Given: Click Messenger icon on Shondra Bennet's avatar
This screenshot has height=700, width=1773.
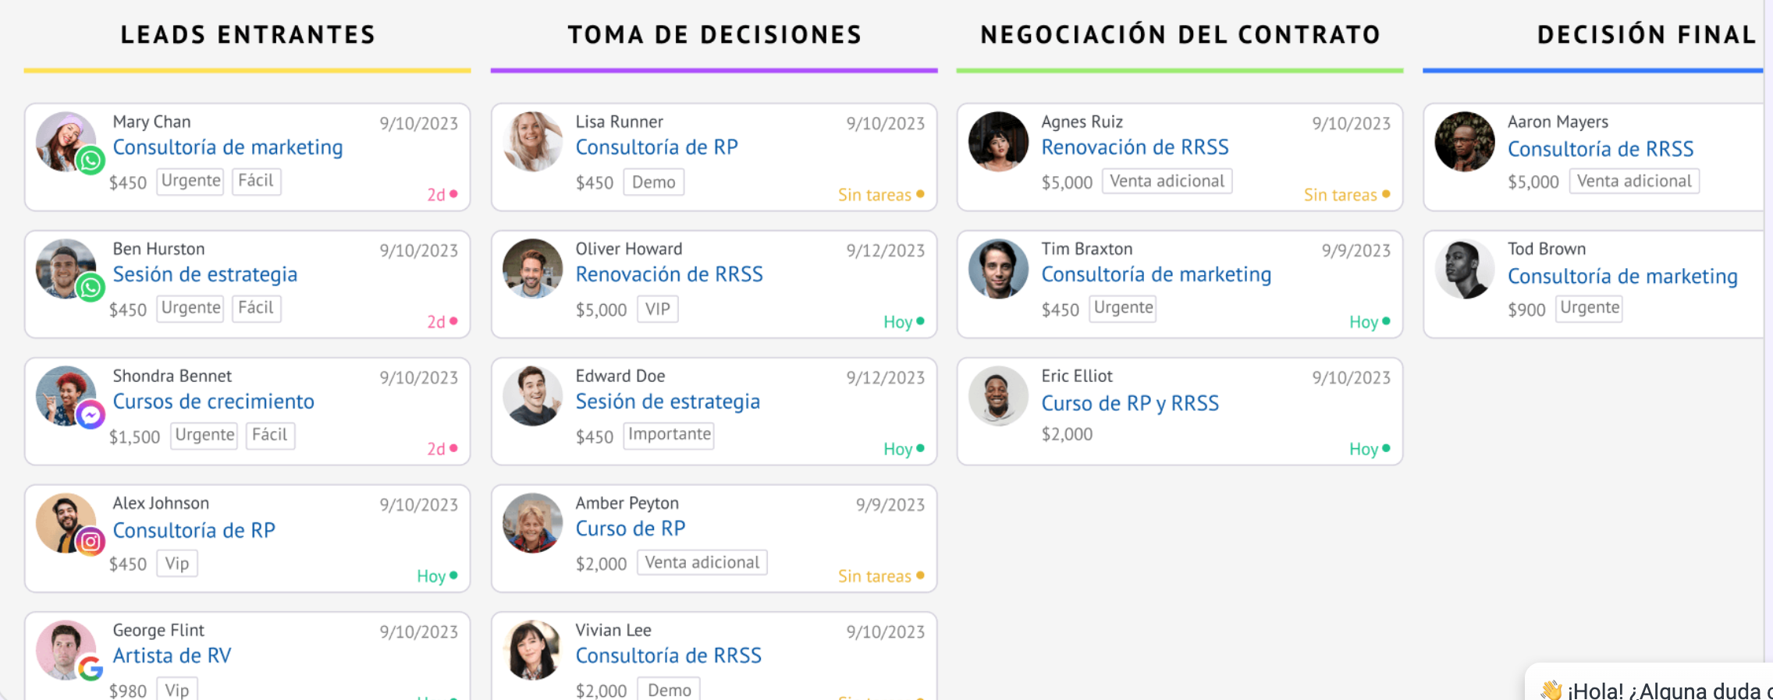Looking at the screenshot, I should coord(91,415).
